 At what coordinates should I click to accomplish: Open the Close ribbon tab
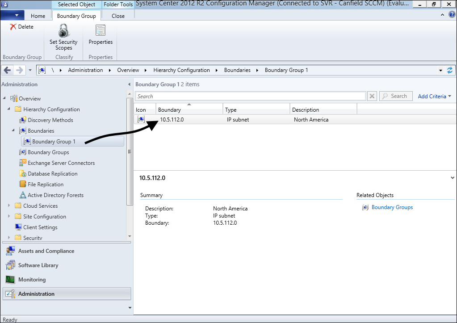(118, 16)
